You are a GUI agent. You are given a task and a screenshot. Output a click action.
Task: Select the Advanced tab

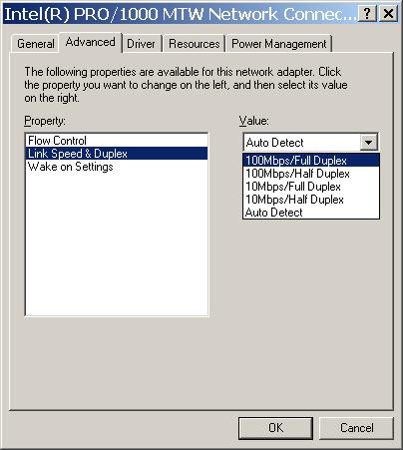[91, 42]
